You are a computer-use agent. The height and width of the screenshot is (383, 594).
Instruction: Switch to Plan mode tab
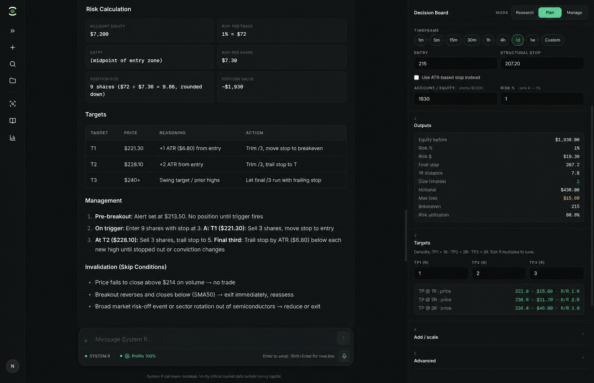coord(550,13)
